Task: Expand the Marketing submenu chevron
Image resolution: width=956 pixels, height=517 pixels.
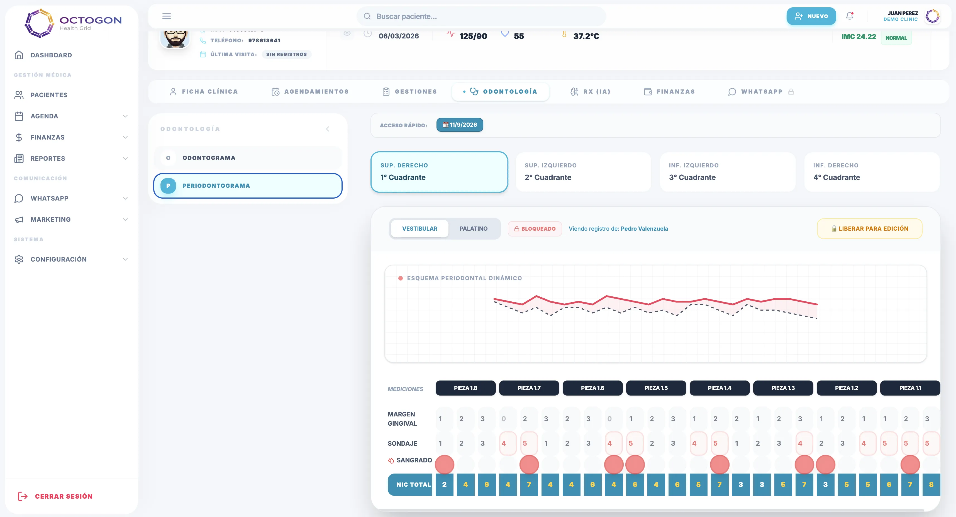Action: 125,219
